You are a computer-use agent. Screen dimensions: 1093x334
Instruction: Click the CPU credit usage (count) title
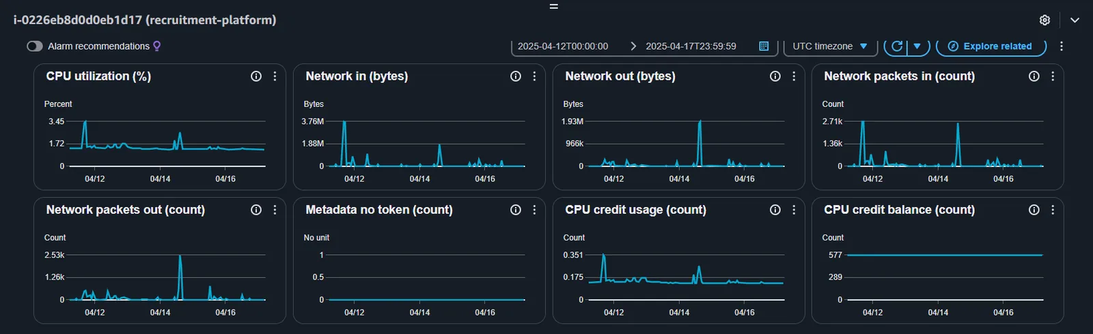[x=635, y=210]
